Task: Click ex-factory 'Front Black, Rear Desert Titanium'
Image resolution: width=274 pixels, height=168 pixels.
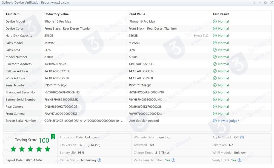Action: (x=68, y=29)
